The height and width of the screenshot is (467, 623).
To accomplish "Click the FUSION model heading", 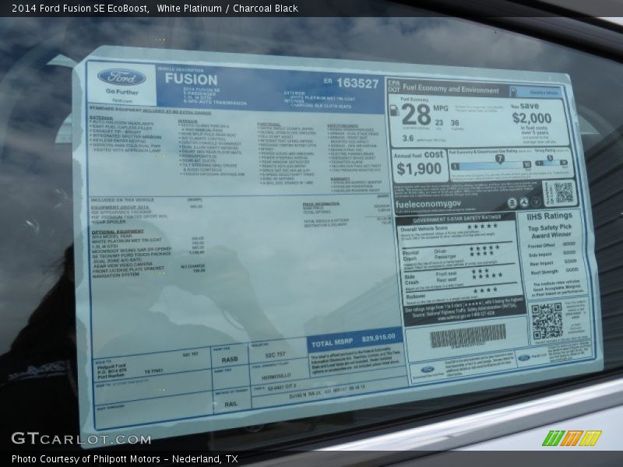I will coord(191,79).
